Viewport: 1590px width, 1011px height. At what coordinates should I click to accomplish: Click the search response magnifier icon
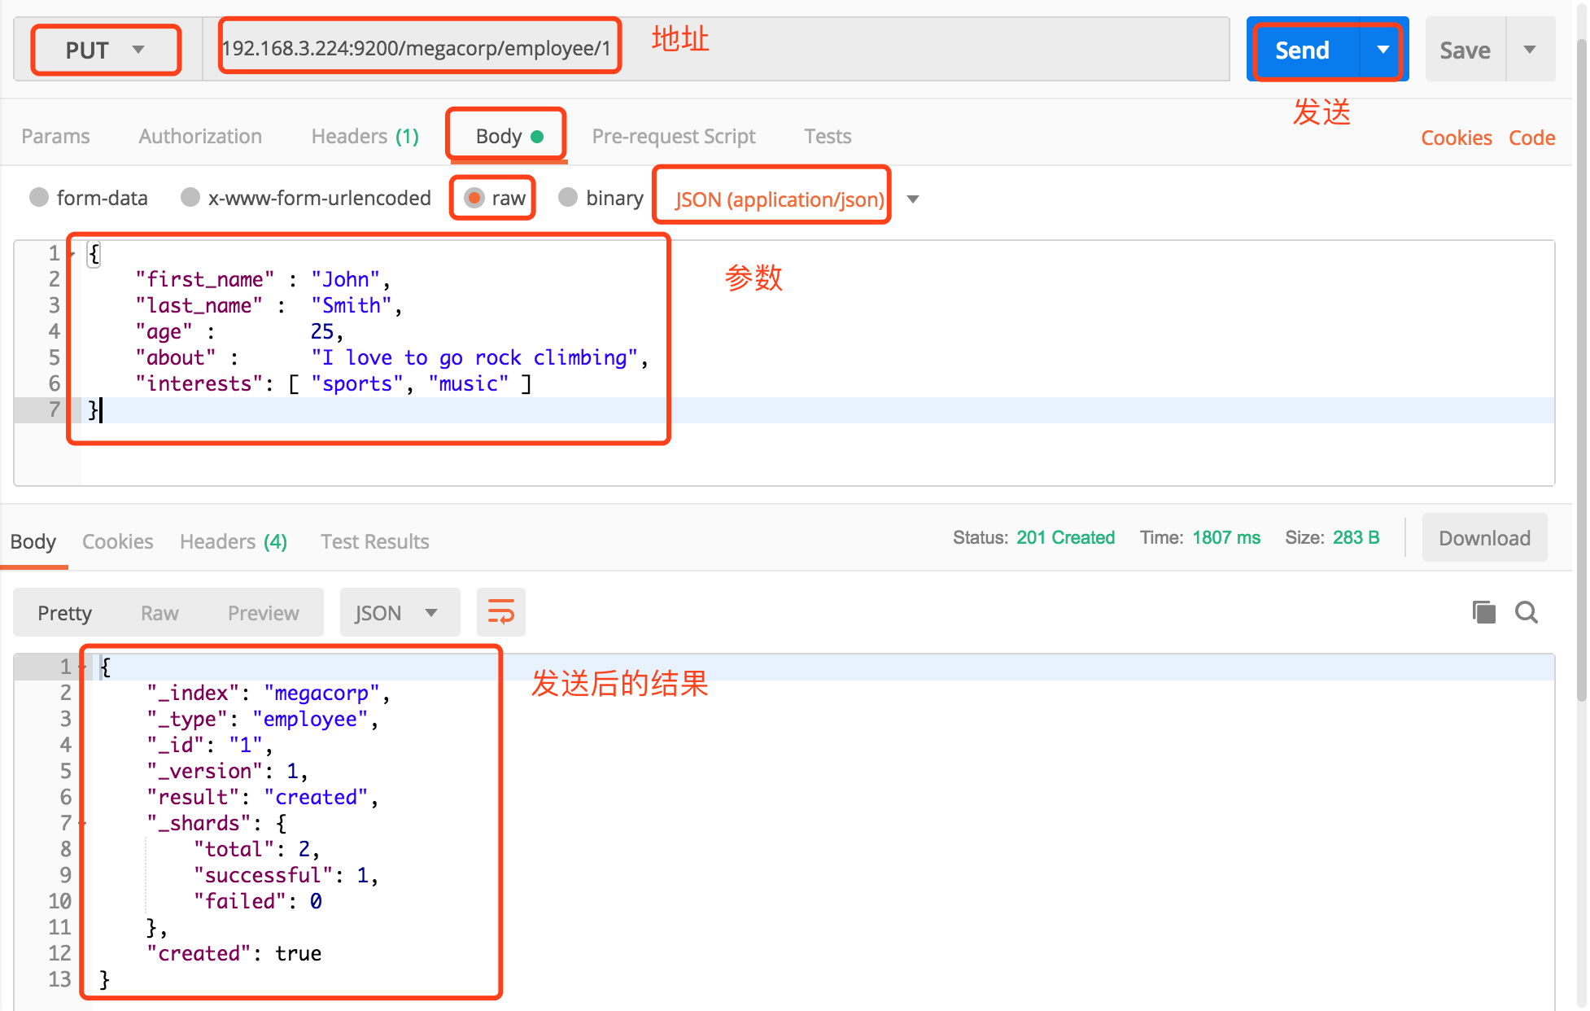[1526, 611]
